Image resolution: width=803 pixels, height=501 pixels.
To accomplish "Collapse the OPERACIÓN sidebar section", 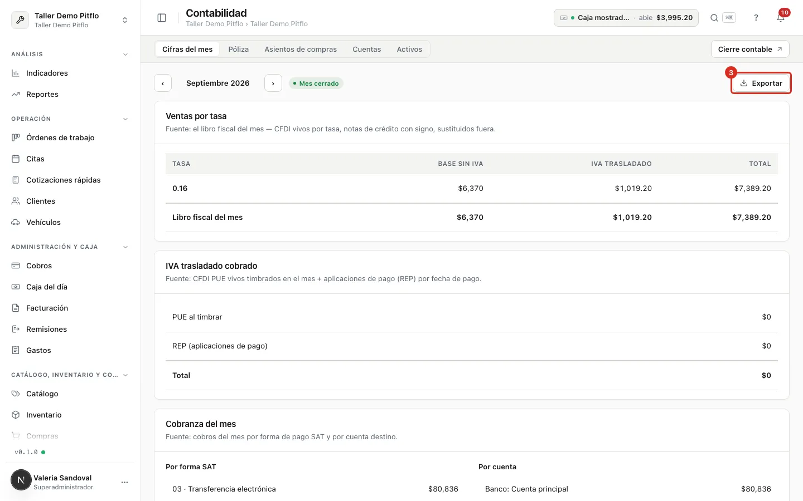I will click(x=125, y=119).
